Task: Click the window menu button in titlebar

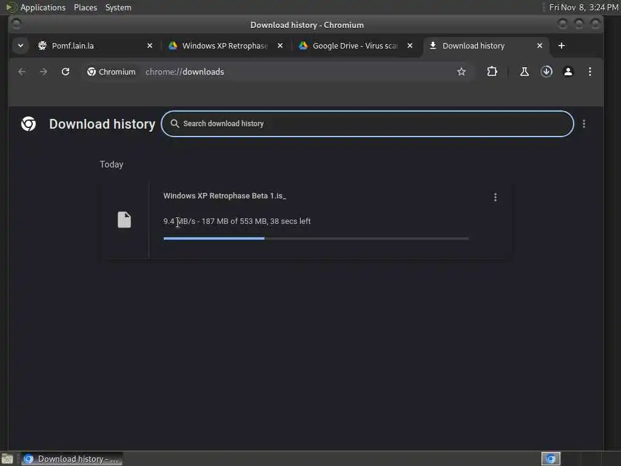Action: [x=16, y=24]
